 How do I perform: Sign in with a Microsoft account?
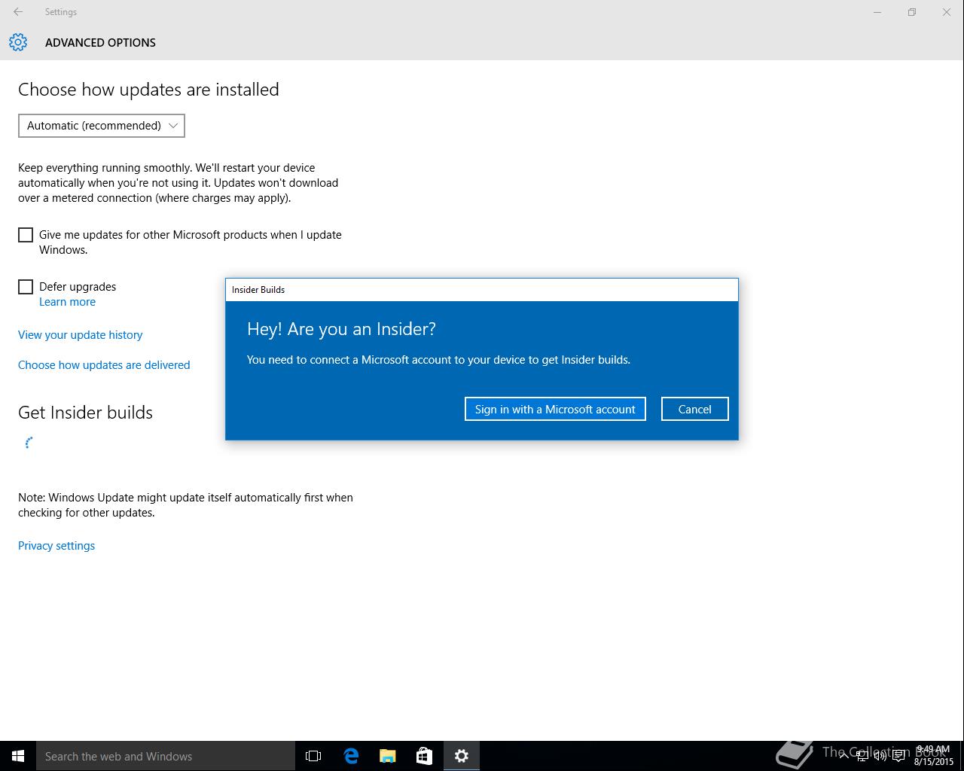(555, 409)
